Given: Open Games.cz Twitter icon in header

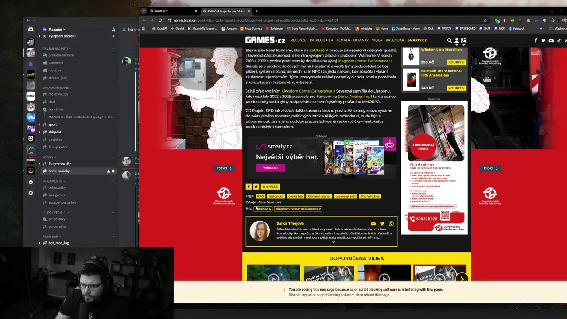Looking at the screenshot, I should pyautogui.click(x=544, y=40).
